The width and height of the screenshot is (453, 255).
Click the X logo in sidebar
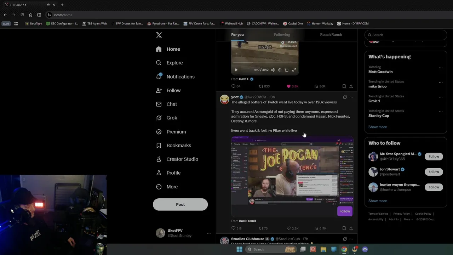(159, 35)
